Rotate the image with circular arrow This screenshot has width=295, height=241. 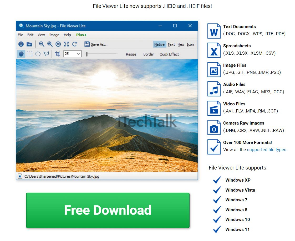point(75,44)
